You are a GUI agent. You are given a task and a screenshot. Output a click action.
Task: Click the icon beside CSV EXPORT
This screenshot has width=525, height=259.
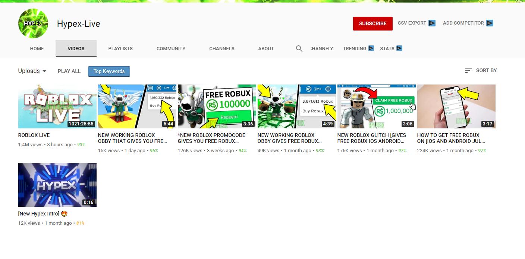tap(432, 23)
